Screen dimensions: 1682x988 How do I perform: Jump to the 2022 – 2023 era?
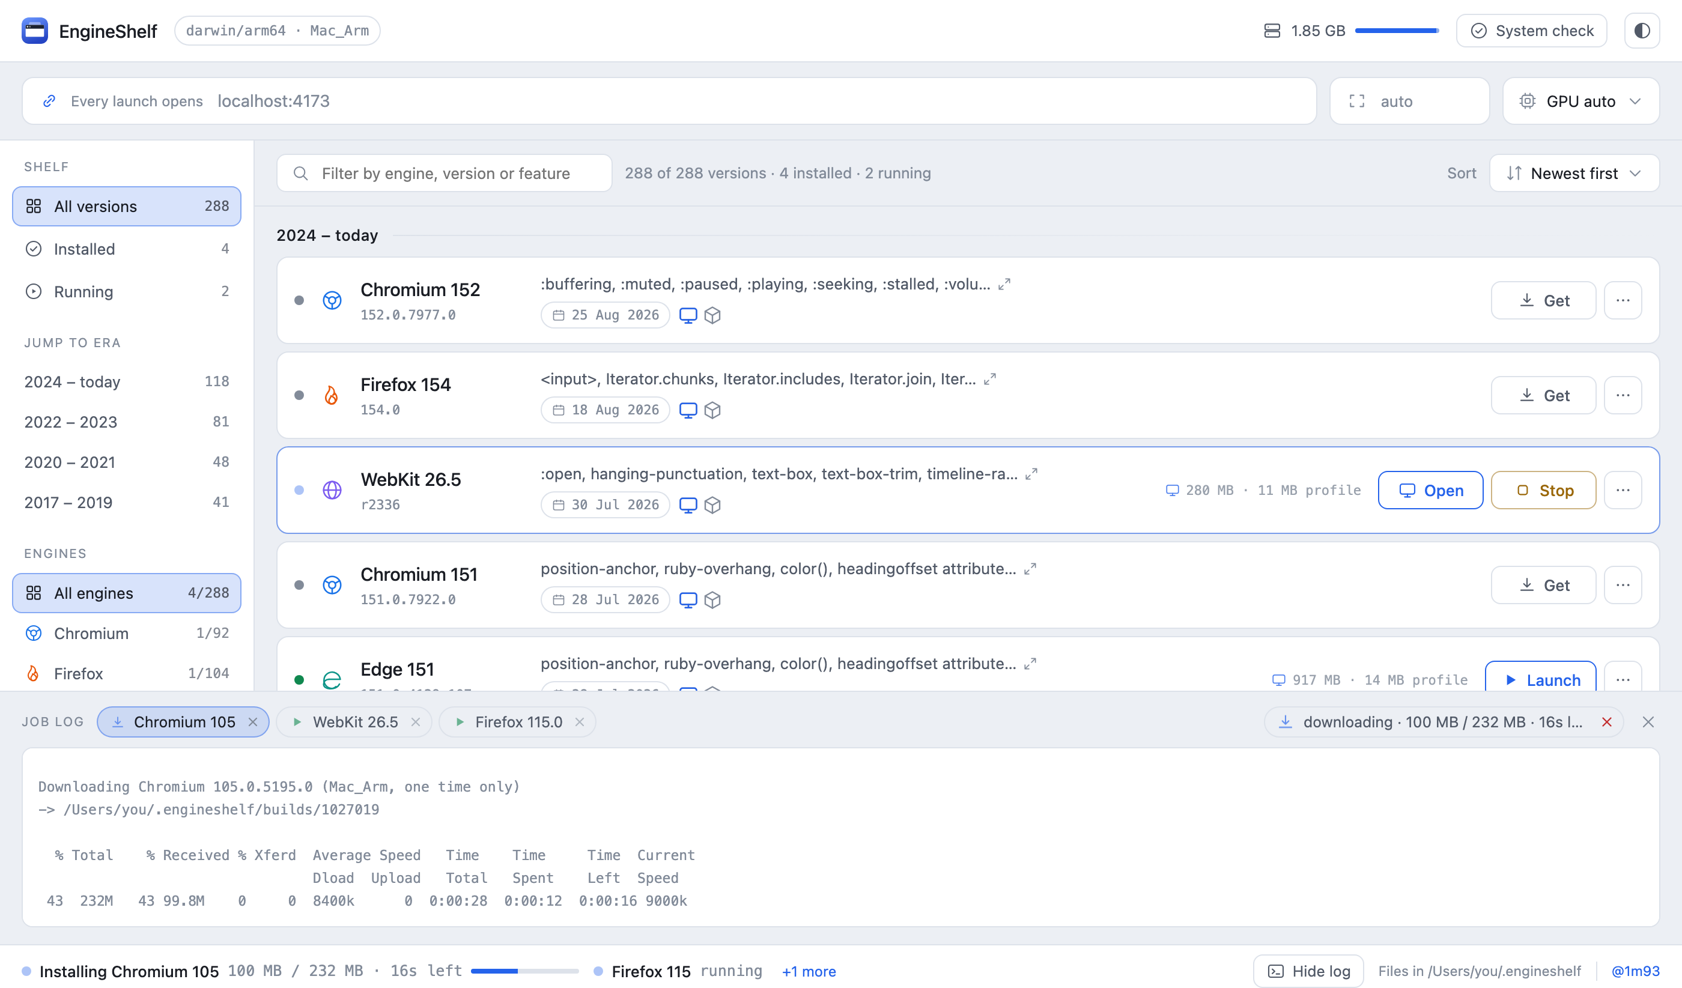click(x=127, y=422)
